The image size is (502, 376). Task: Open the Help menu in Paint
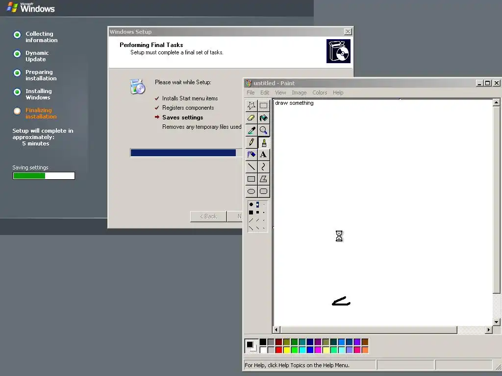[338, 93]
